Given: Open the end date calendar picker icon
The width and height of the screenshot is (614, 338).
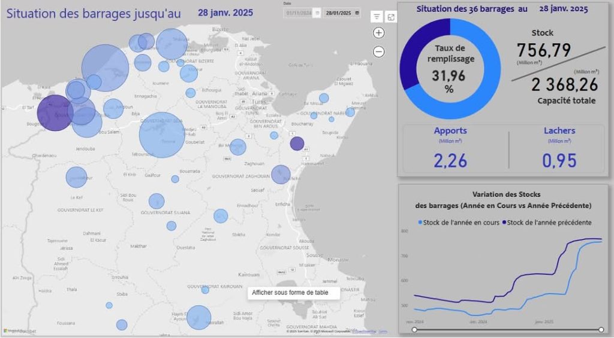Looking at the screenshot, I should (357, 13).
